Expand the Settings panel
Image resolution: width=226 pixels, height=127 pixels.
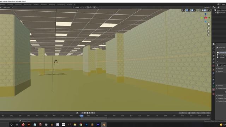click(x=220, y=96)
